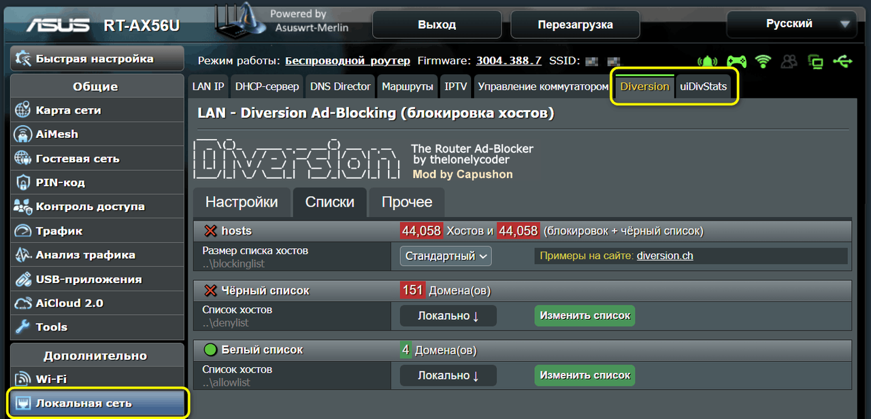
Task: Open the Маршруты tab
Action: [408, 87]
